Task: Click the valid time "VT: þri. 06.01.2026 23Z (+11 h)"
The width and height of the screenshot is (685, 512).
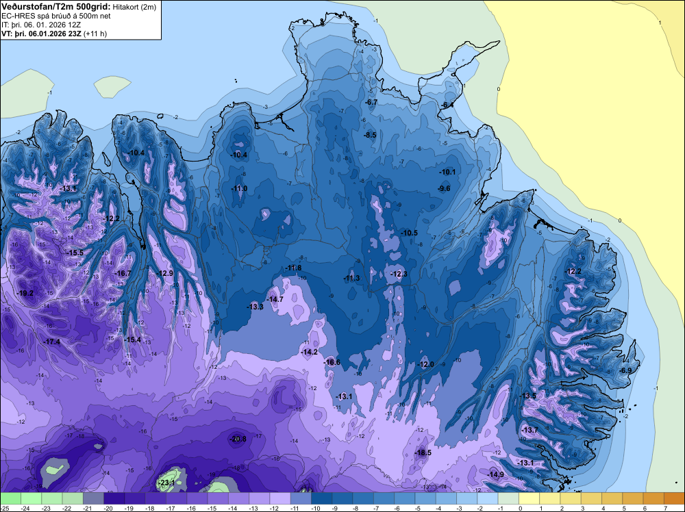Action: tap(54, 34)
